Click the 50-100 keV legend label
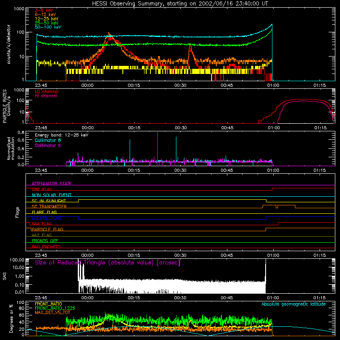This screenshot has width=340, height=340. coord(48,27)
